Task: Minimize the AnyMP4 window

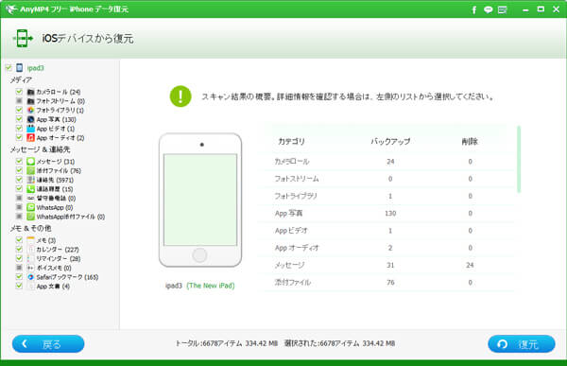Action: pyautogui.click(x=525, y=9)
